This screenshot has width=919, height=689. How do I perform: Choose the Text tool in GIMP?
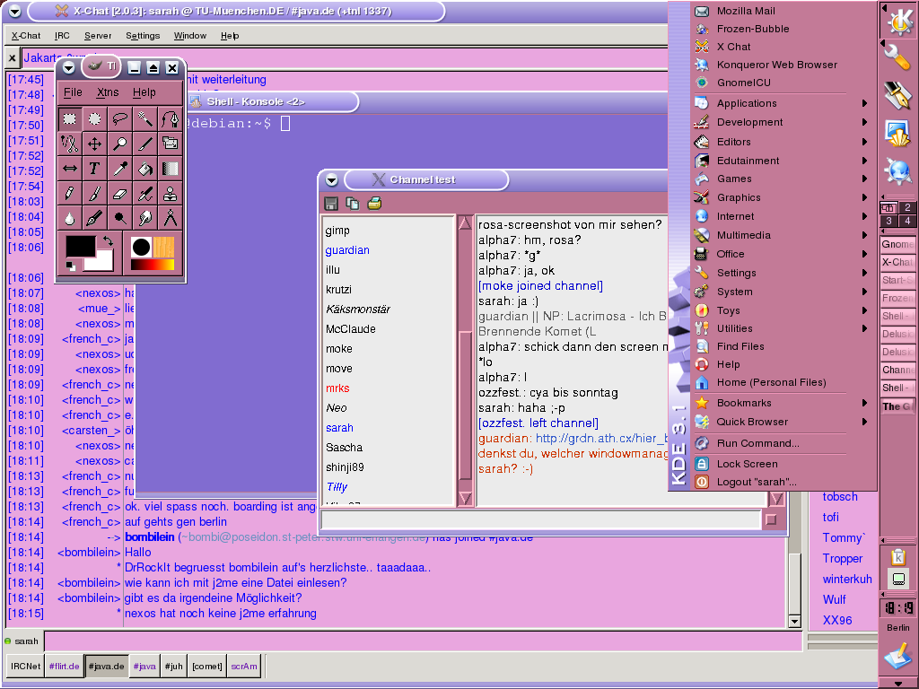click(95, 169)
